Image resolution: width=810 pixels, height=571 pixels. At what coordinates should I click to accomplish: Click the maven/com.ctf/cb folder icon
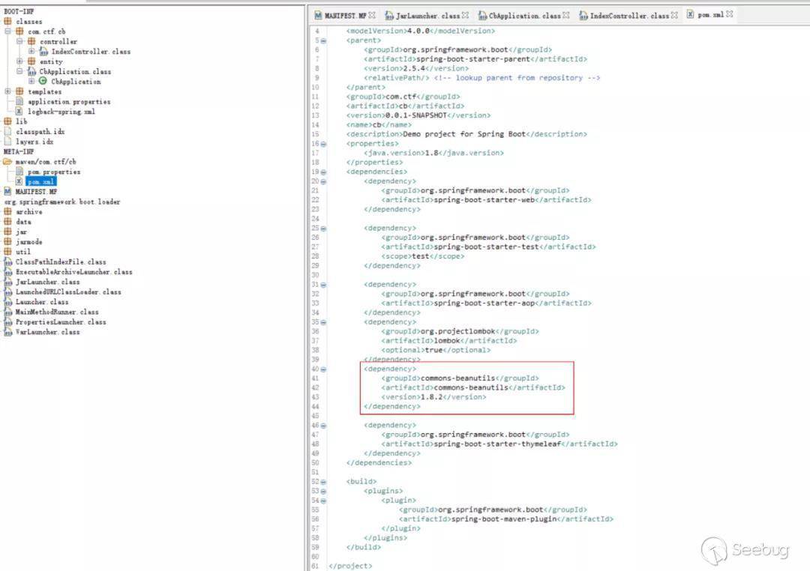coord(7,162)
